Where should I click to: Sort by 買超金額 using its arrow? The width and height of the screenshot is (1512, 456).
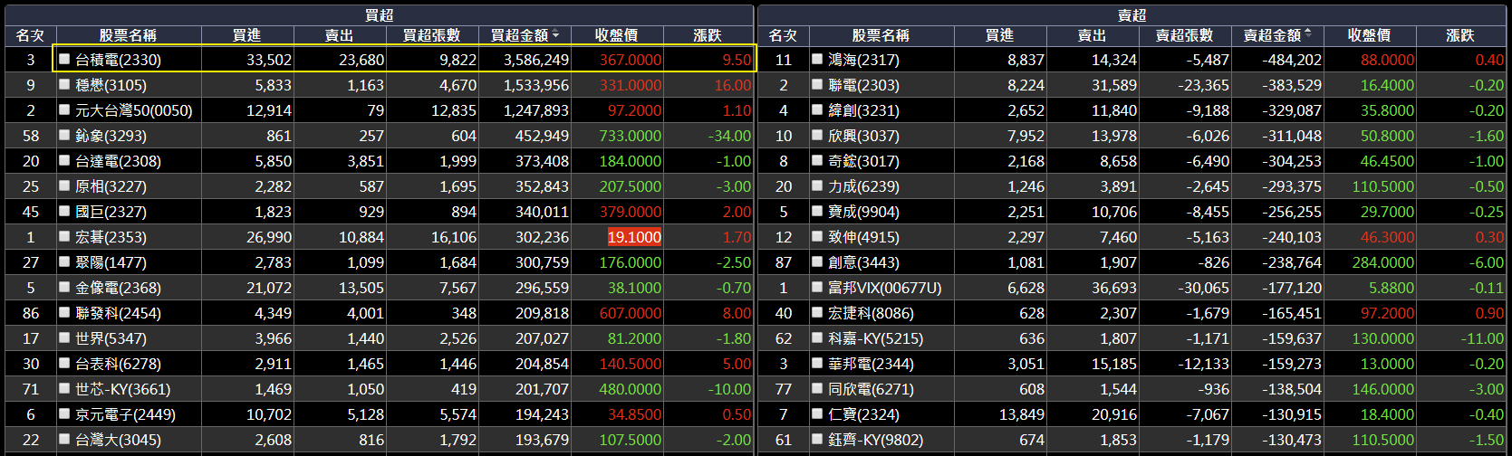tap(555, 35)
